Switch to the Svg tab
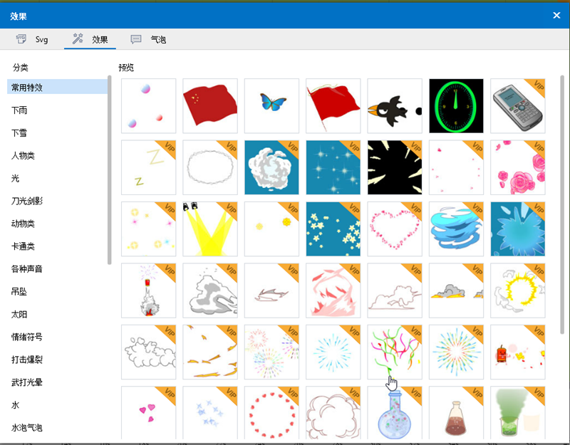 pyautogui.click(x=32, y=39)
